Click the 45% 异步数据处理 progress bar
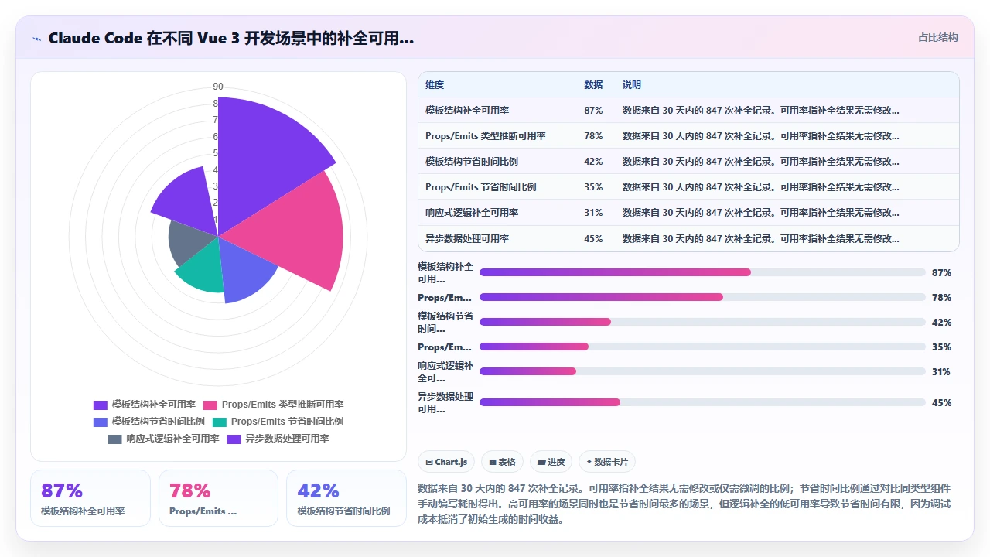Viewport: 990px width, 557px height. tap(702, 402)
